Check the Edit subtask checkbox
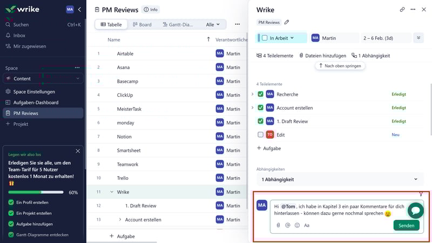Image resolution: width=432 pixels, height=243 pixels. (x=261, y=134)
